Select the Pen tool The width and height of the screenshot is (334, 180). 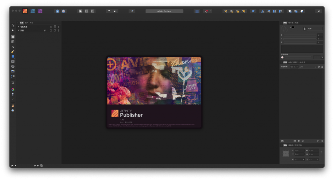click(13, 52)
